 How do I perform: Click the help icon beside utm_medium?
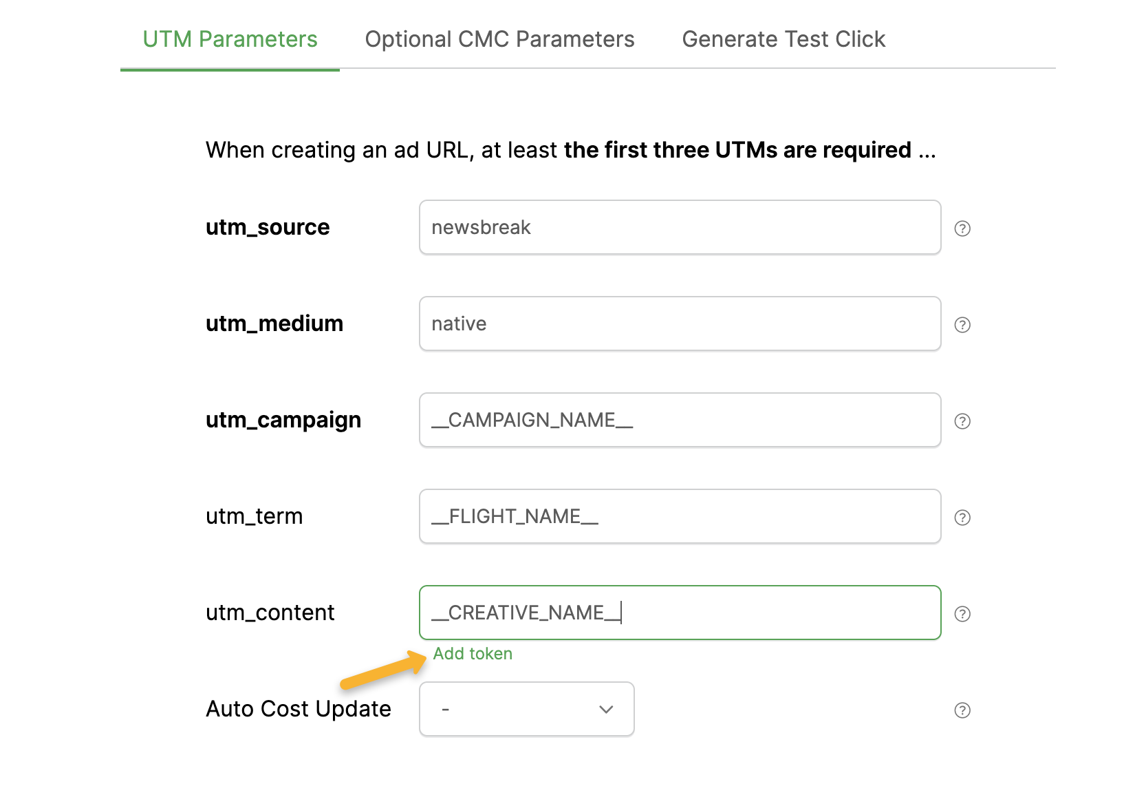pos(962,325)
